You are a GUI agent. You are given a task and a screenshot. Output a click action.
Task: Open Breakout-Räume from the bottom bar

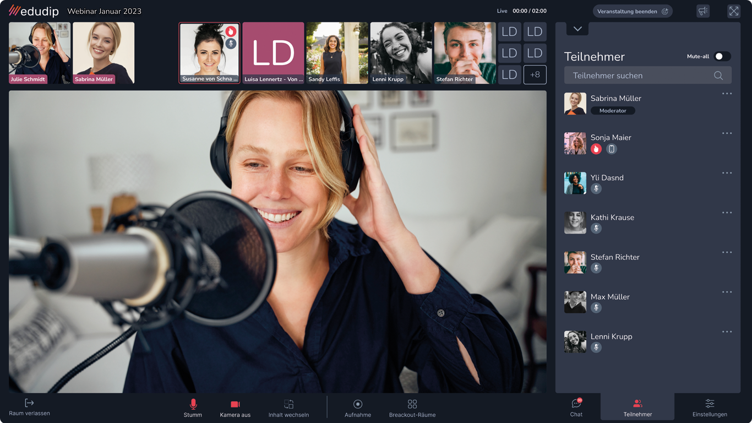click(x=412, y=404)
